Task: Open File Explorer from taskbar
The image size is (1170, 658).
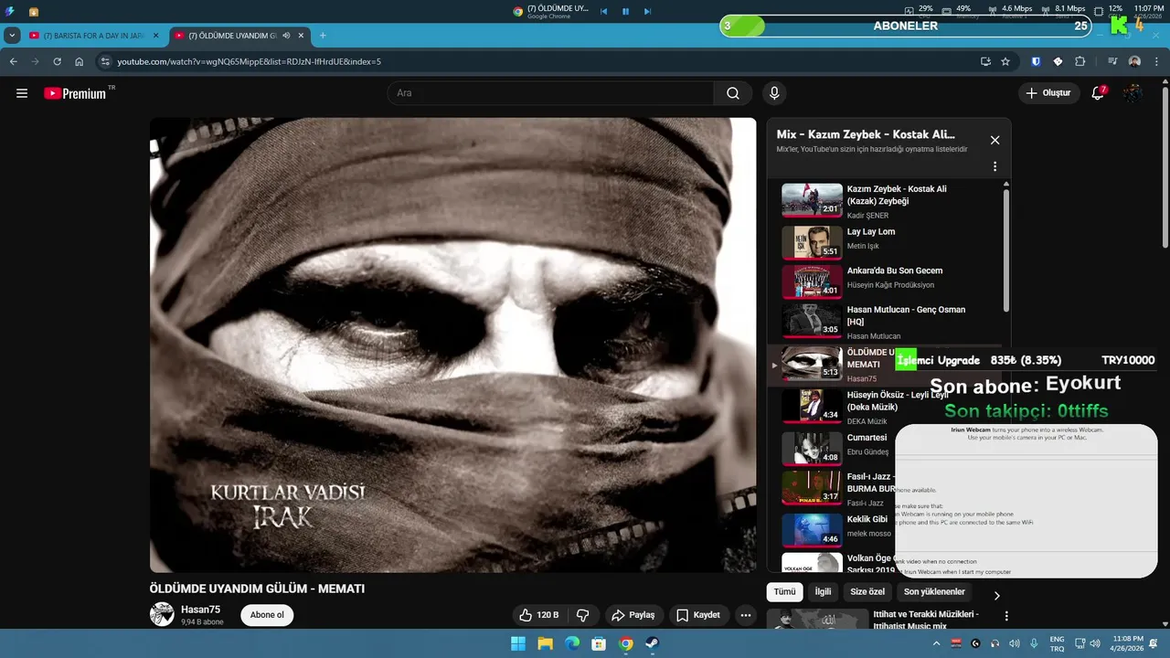Action: point(545,643)
